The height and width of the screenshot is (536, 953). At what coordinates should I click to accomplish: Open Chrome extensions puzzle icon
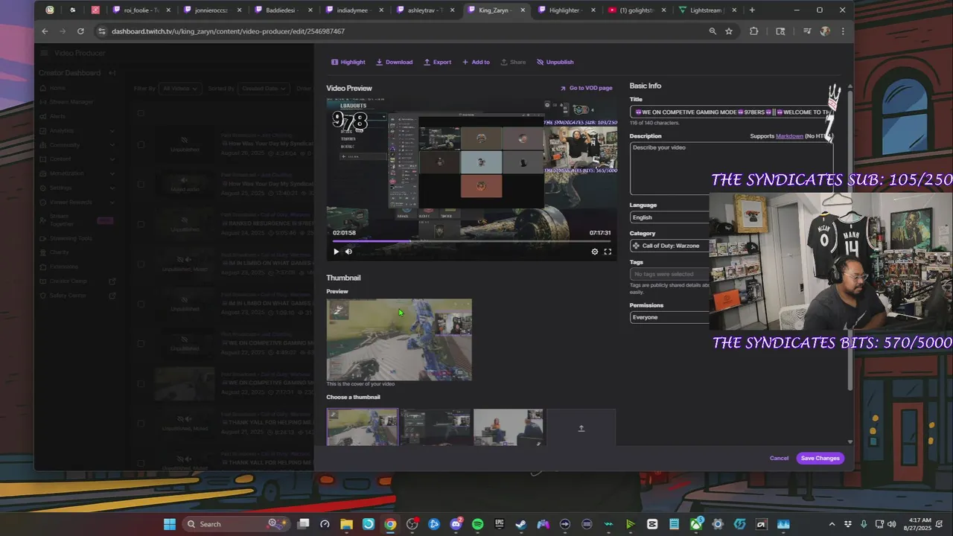[x=754, y=31]
